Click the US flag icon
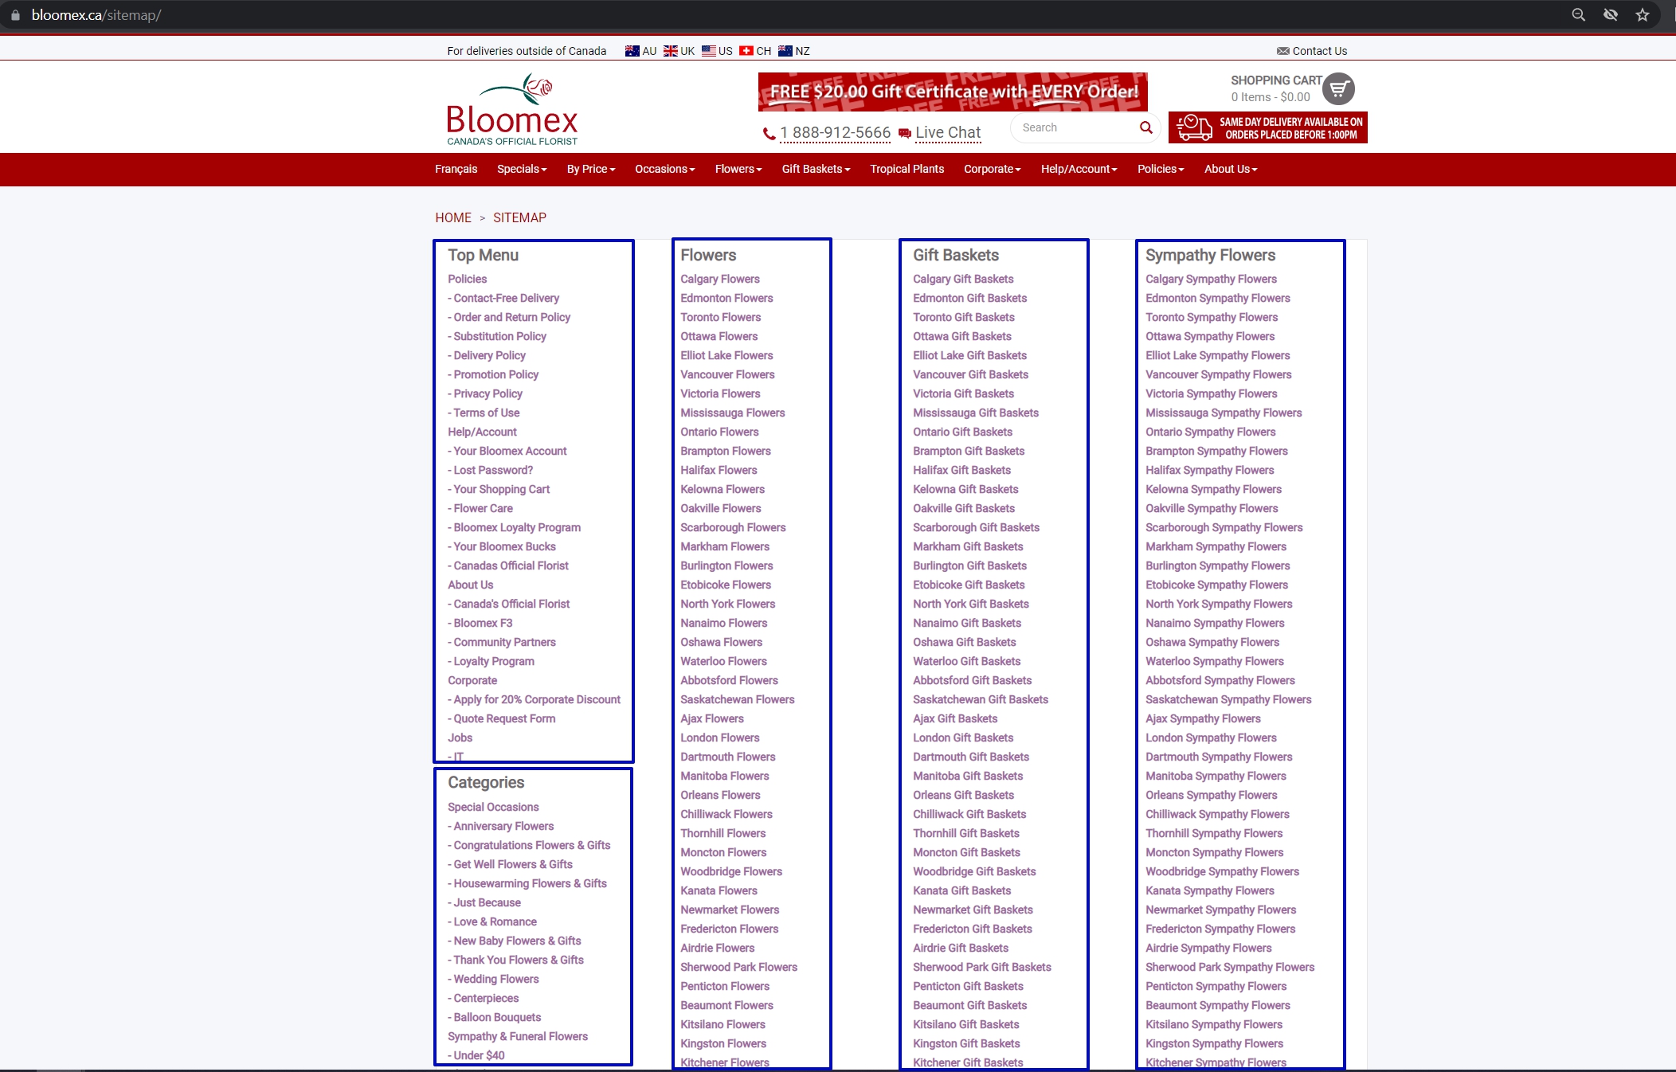This screenshot has height=1072, width=1676. [709, 51]
